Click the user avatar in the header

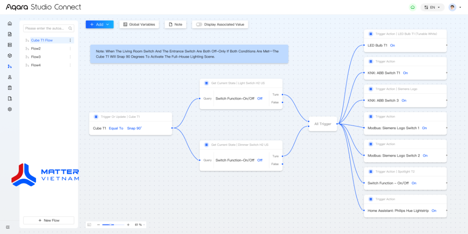(452, 7)
